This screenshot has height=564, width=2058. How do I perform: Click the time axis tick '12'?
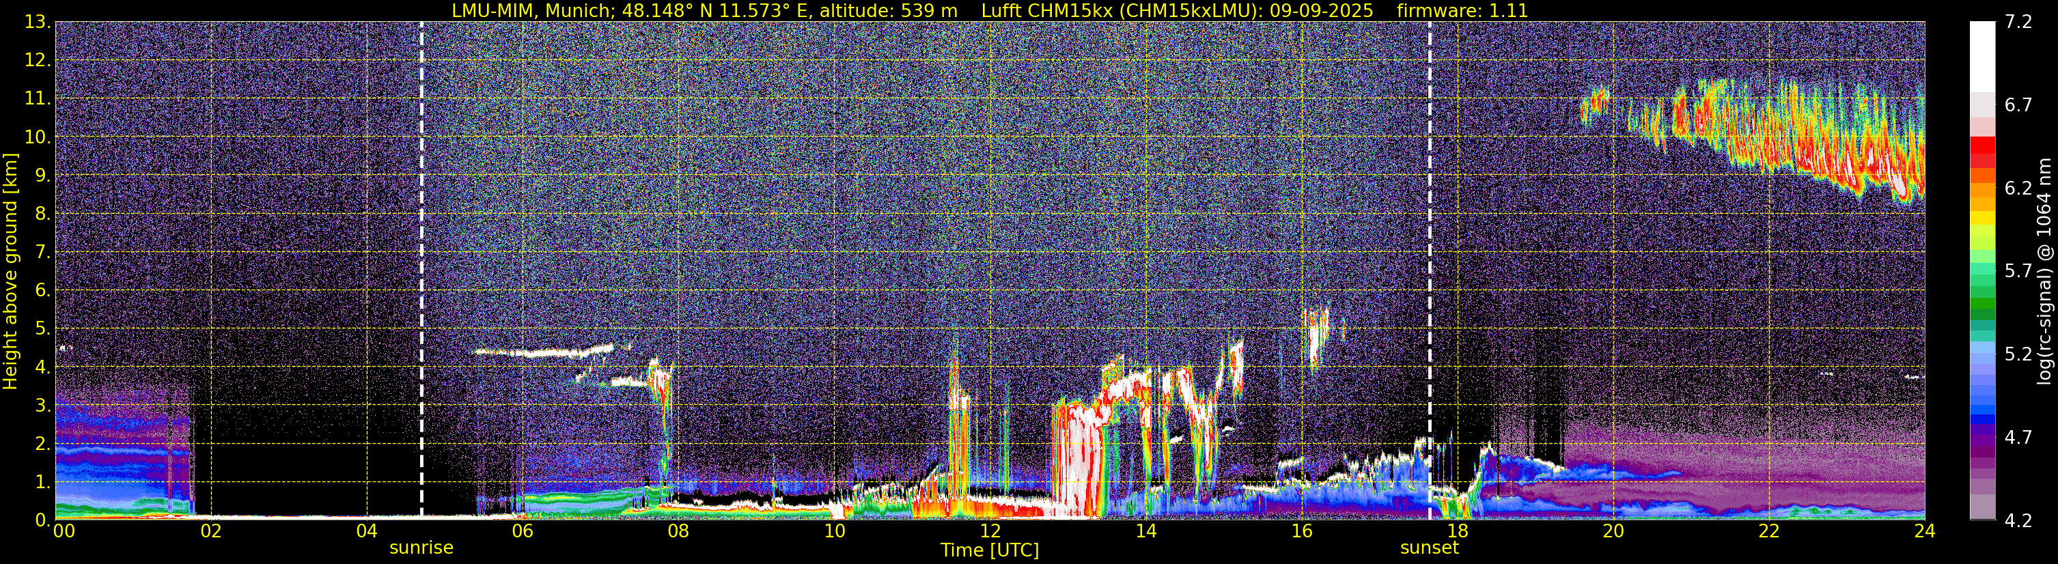coord(990,531)
